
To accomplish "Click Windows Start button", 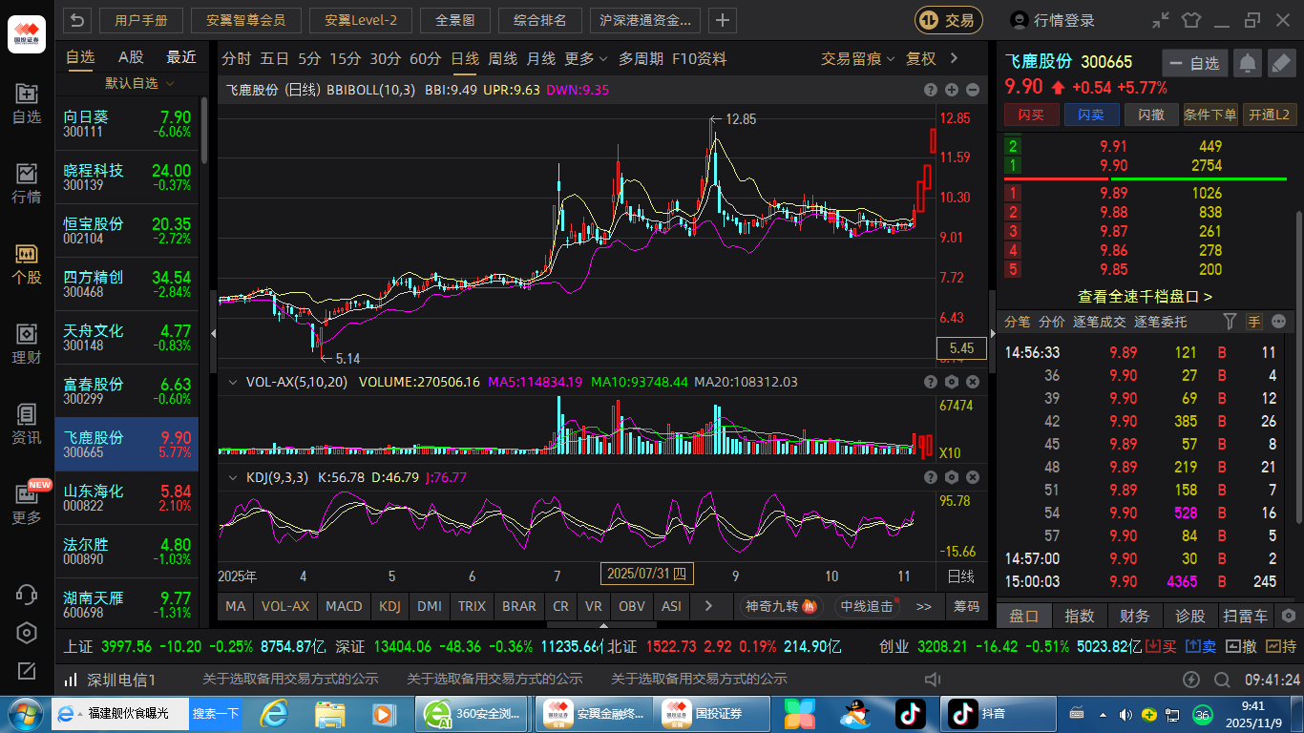I will [x=25, y=713].
